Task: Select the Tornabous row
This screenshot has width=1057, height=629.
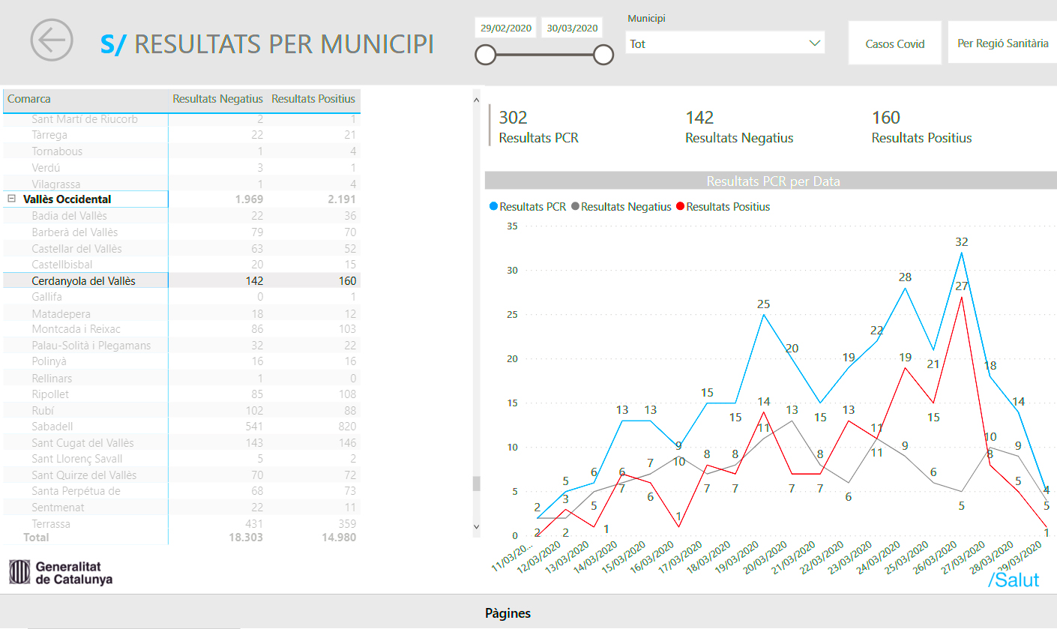Action: [x=181, y=151]
